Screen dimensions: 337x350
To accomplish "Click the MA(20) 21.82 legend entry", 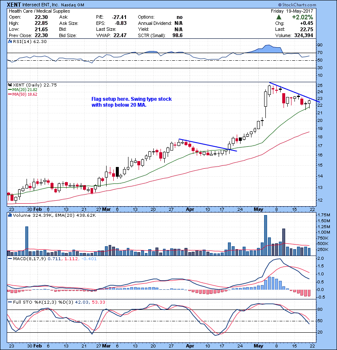I will click(x=22, y=89).
